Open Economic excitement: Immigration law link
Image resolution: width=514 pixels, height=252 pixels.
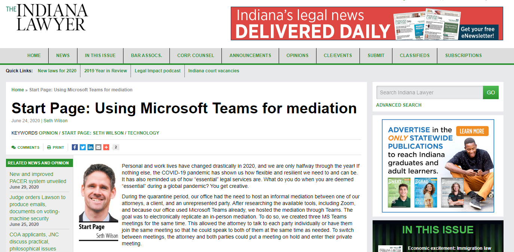point(449,248)
